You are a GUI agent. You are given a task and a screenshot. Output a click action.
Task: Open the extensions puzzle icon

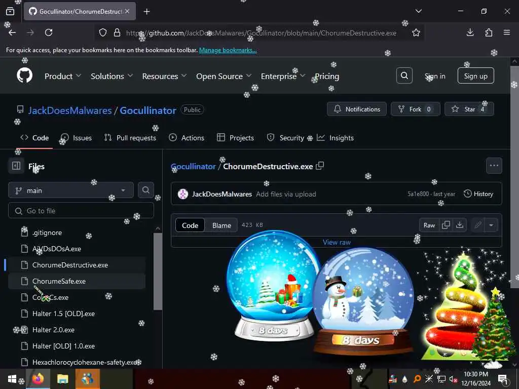(489, 32)
